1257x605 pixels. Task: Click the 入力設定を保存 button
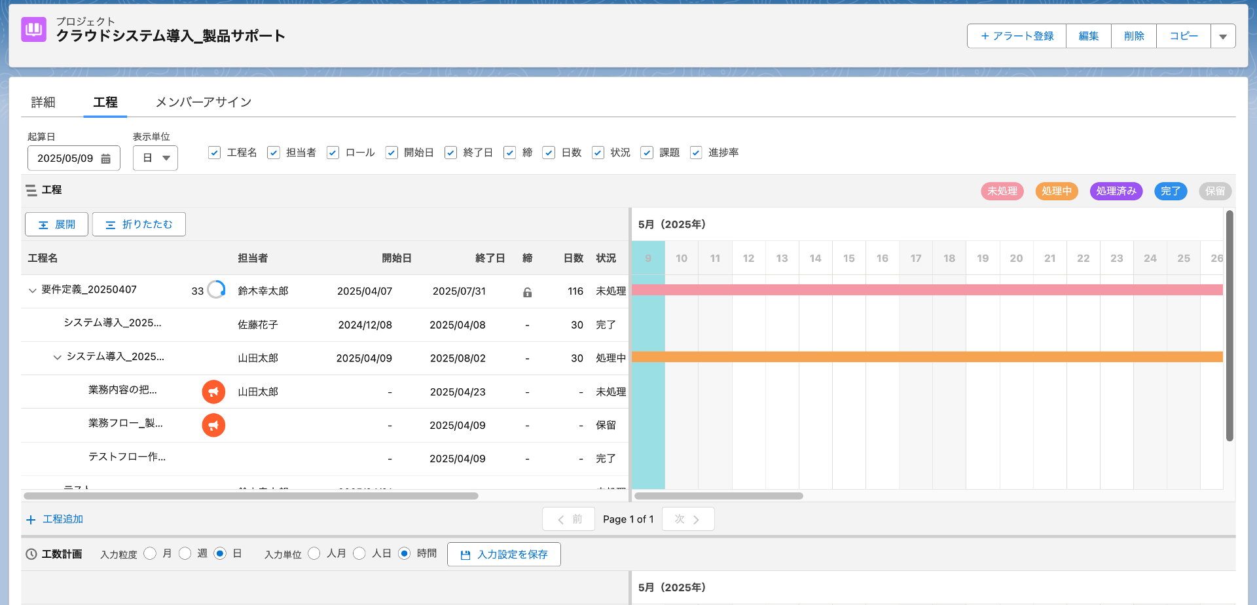tap(503, 554)
